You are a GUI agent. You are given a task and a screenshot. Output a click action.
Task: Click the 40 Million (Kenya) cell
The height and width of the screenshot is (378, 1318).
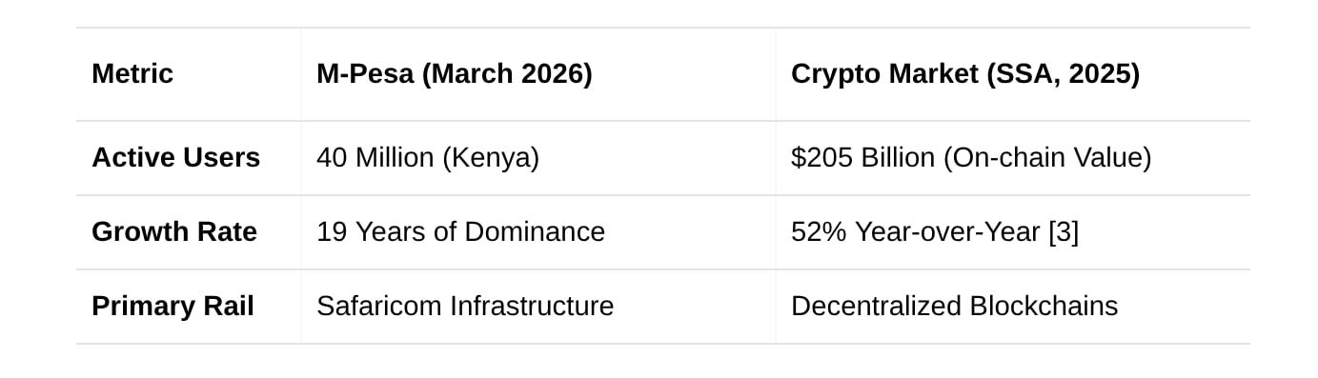pos(428,158)
